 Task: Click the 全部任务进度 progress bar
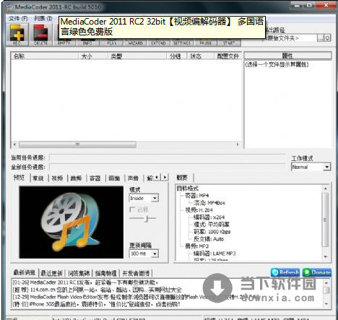pyautogui.click(x=168, y=167)
